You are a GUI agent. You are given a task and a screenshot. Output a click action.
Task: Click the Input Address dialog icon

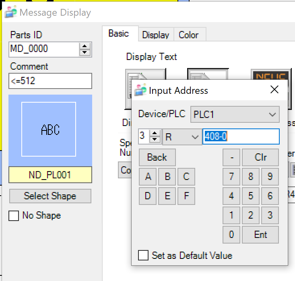[140, 90]
